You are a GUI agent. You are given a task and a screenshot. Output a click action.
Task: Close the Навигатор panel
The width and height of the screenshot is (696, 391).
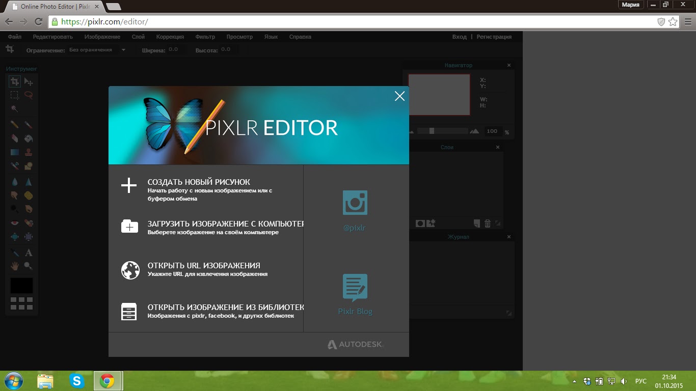509,65
